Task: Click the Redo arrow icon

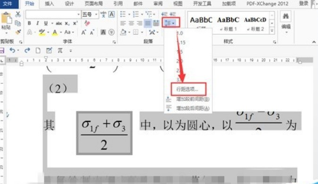Action: 27,50
